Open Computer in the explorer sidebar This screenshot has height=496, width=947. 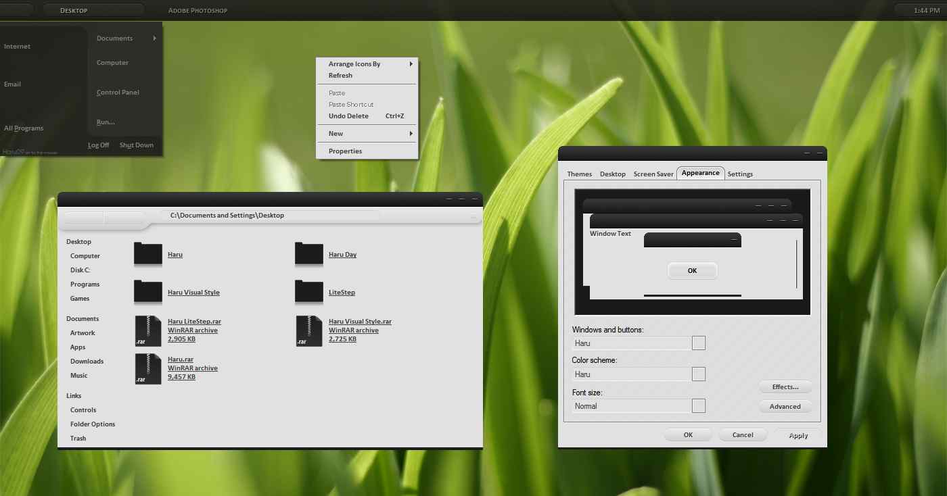click(85, 256)
